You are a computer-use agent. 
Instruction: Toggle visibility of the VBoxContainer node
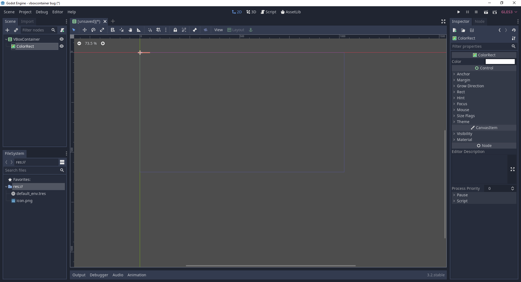click(x=62, y=39)
